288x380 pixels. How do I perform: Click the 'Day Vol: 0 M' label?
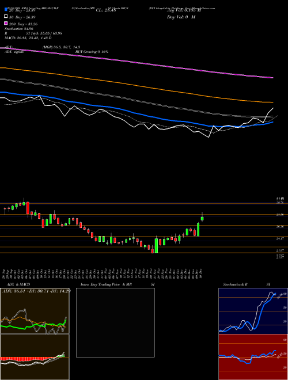[181, 17]
